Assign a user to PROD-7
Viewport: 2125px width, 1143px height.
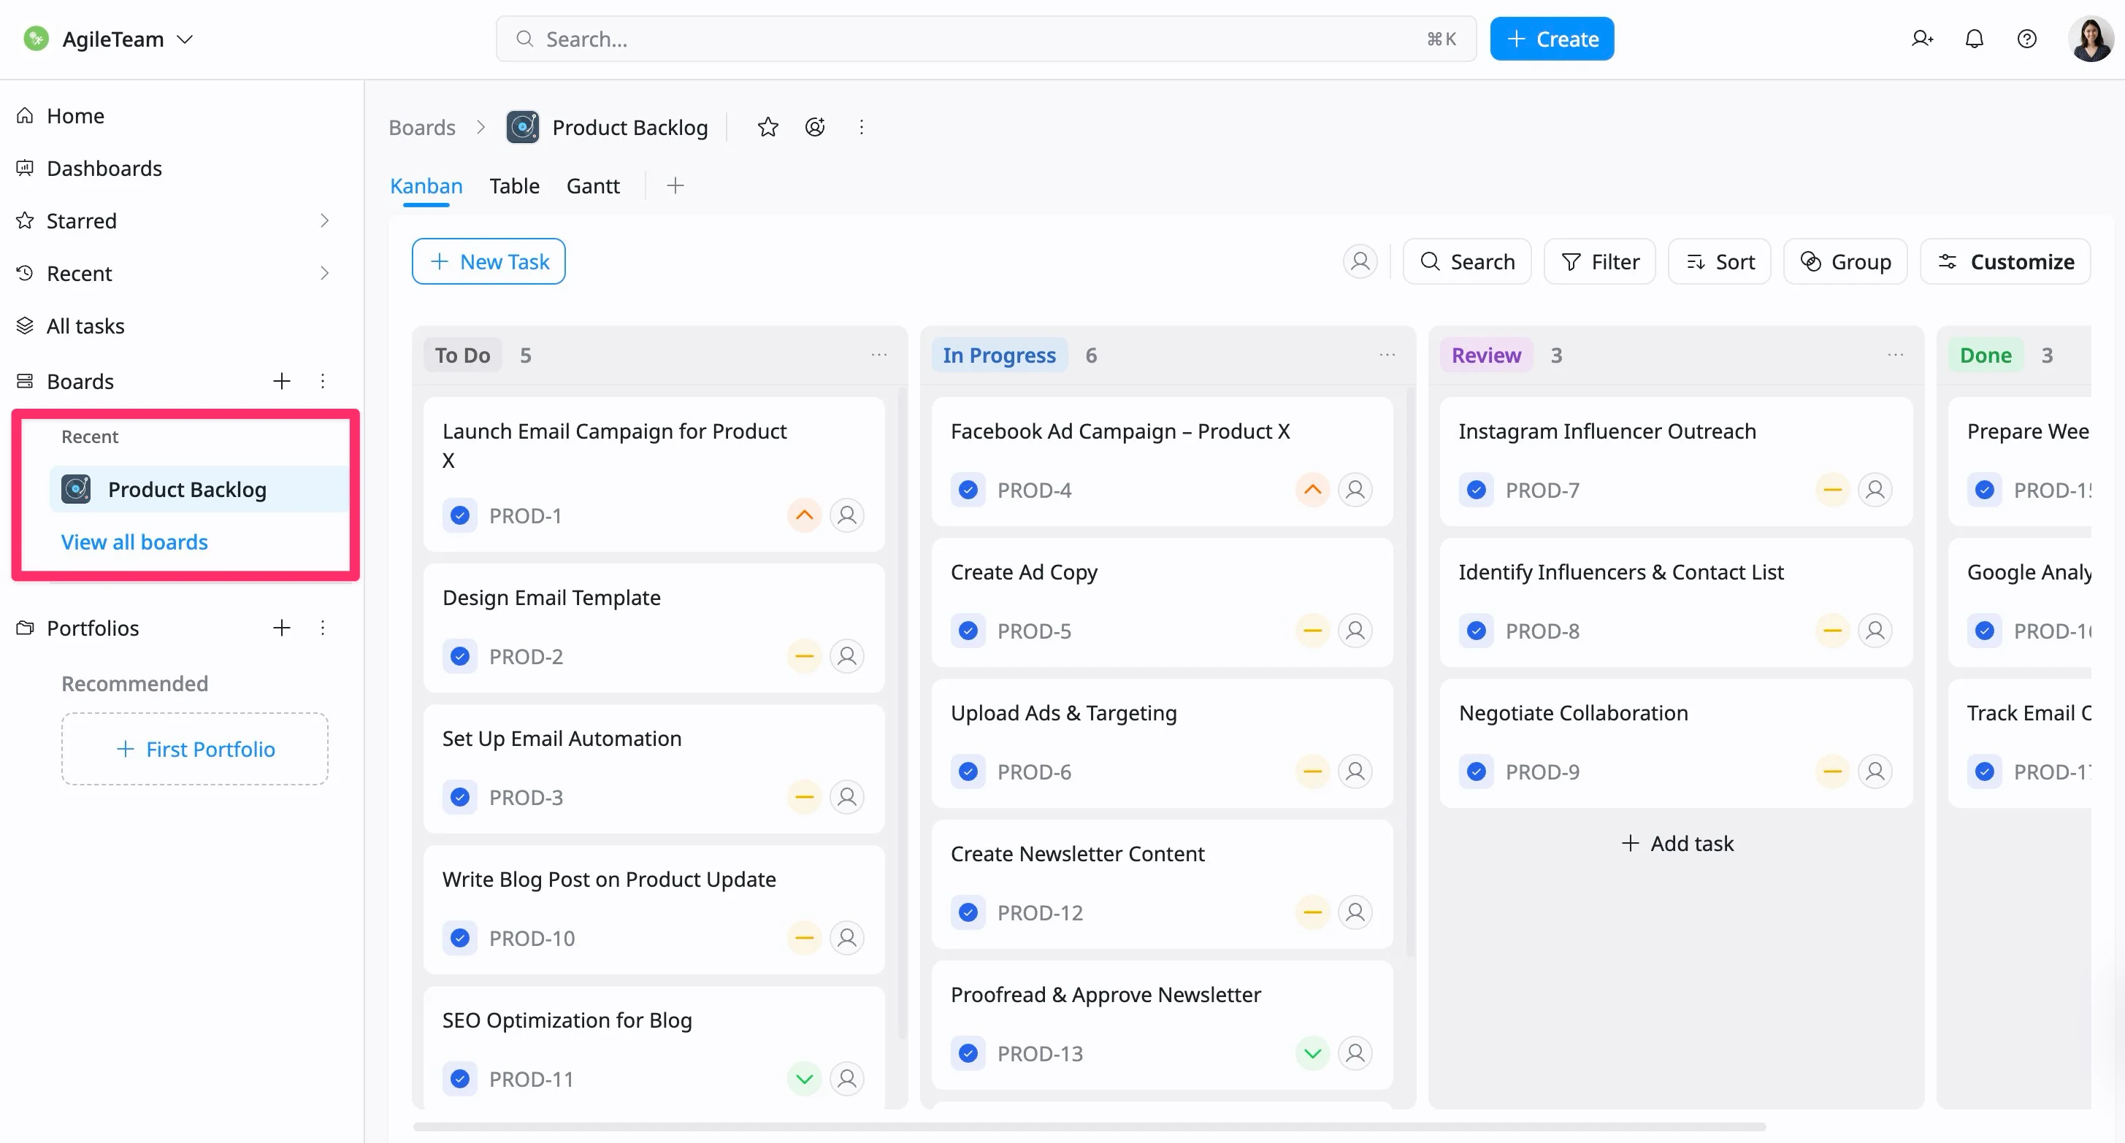point(1875,490)
